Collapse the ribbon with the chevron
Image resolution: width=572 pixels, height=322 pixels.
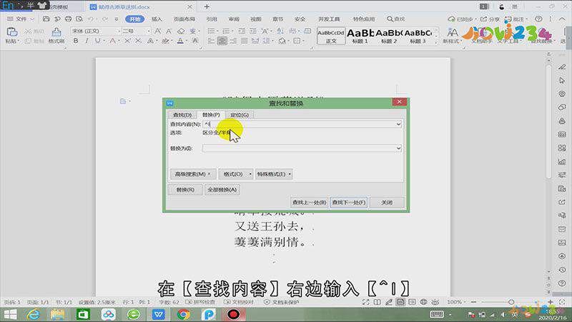(x=562, y=19)
